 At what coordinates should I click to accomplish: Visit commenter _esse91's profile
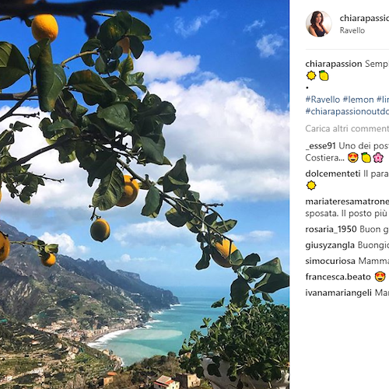pos(321,145)
